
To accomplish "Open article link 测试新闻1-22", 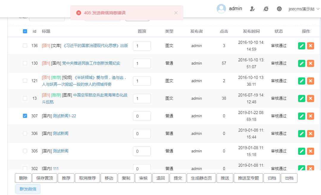I will click(64, 116).
